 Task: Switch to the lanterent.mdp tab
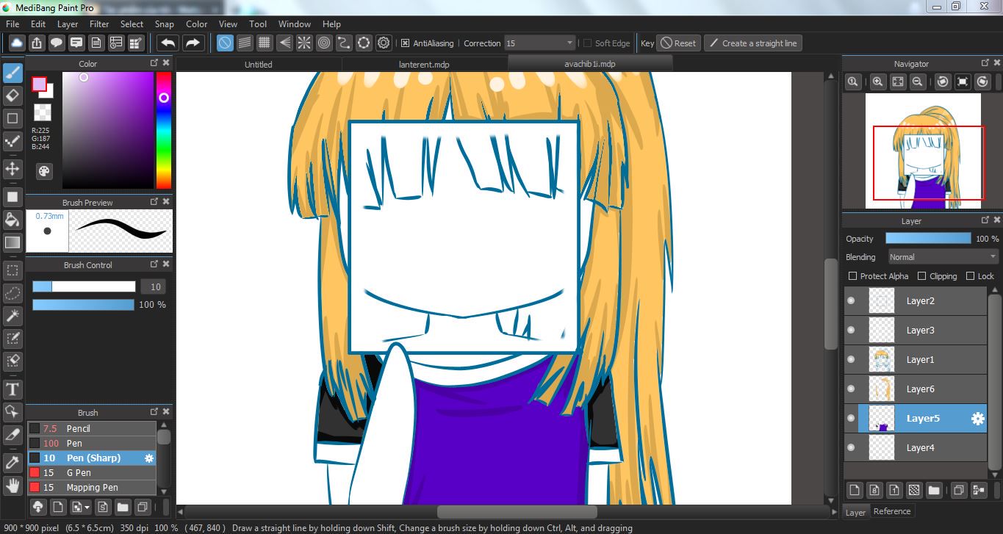pyautogui.click(x=424, y=65)
